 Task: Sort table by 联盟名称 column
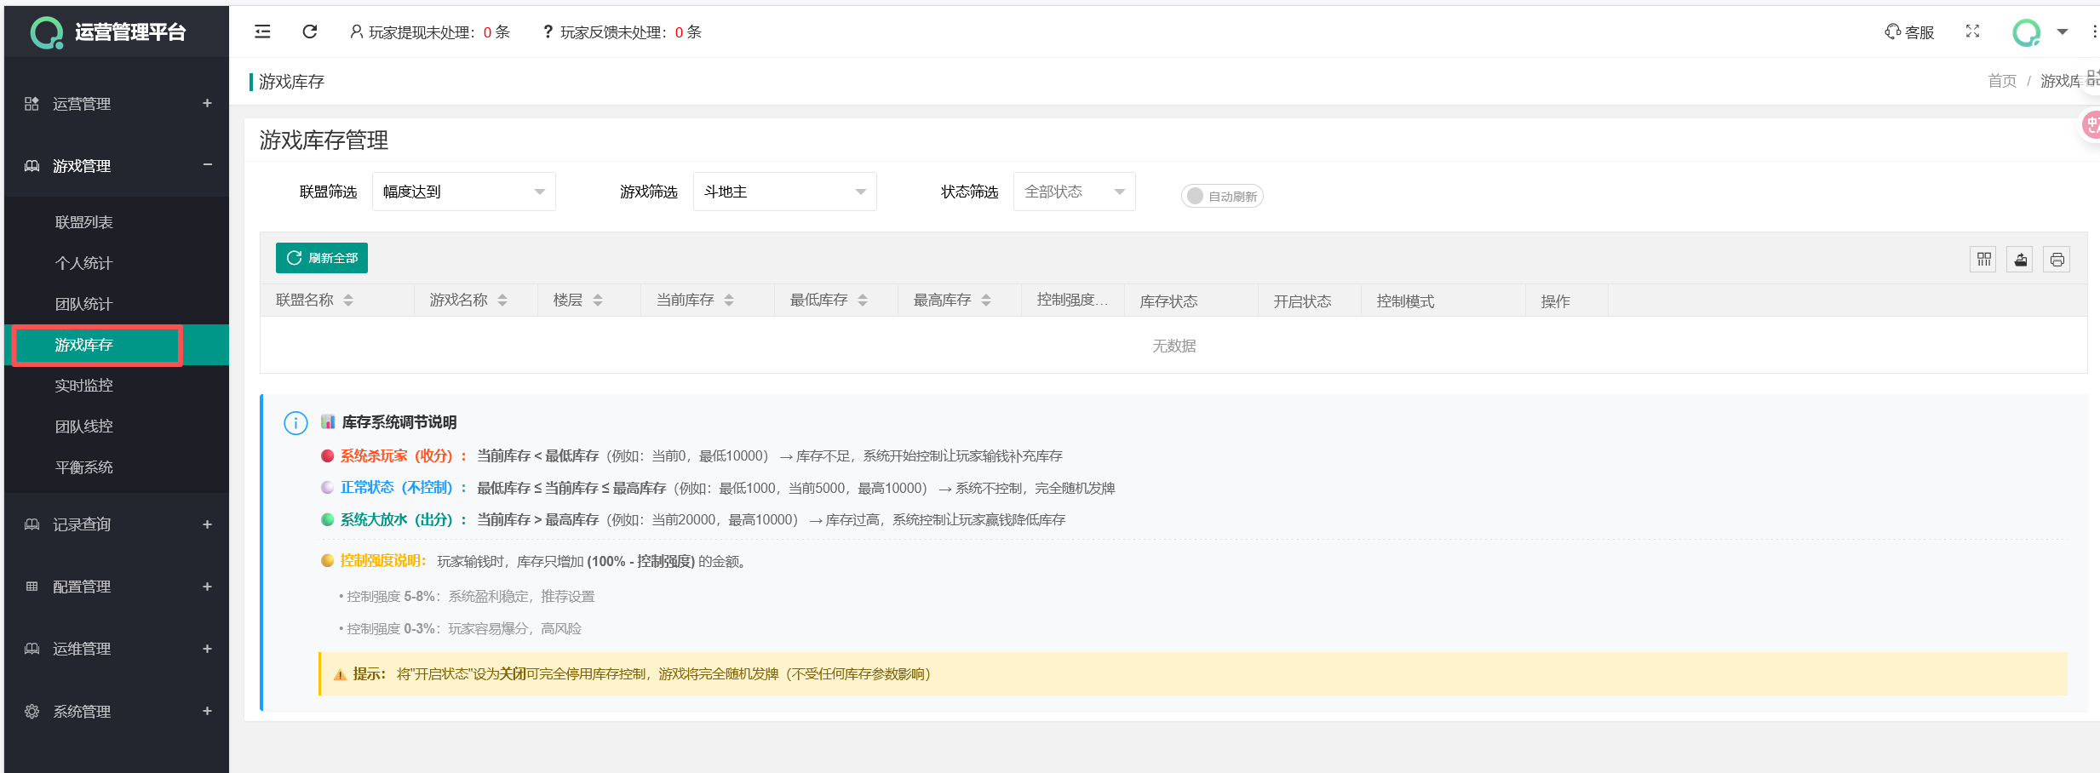[x=348, y=301]
